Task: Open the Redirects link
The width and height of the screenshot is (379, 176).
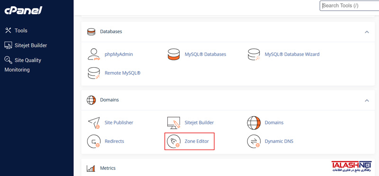Action: pyautogui.click(x=114, y=141)
